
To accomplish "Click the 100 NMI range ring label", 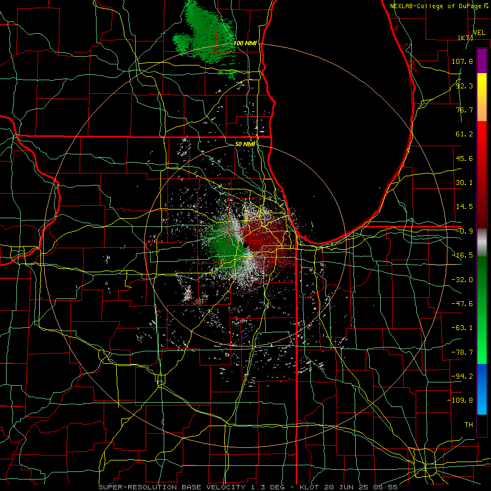I will click(245, 43).
